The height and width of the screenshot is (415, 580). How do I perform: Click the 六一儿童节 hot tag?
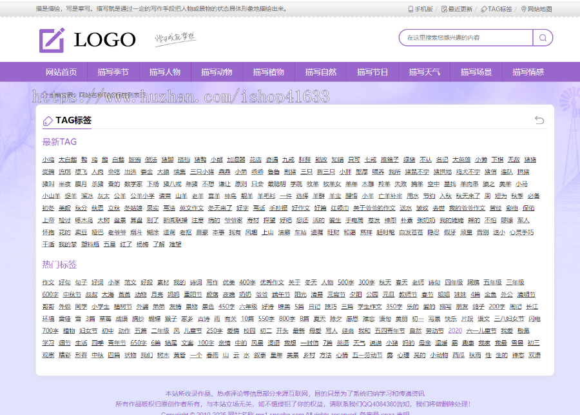pos(481,331)
